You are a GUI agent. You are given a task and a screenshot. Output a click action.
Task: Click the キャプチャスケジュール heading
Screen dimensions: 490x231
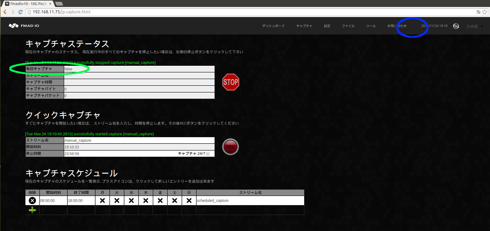(72, 173)
